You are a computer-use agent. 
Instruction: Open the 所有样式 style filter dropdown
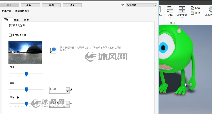[x=141, y=5]
